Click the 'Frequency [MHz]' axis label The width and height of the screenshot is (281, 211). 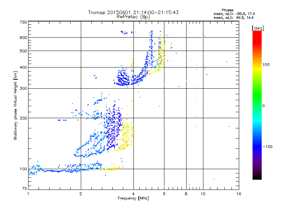(133, 198)
